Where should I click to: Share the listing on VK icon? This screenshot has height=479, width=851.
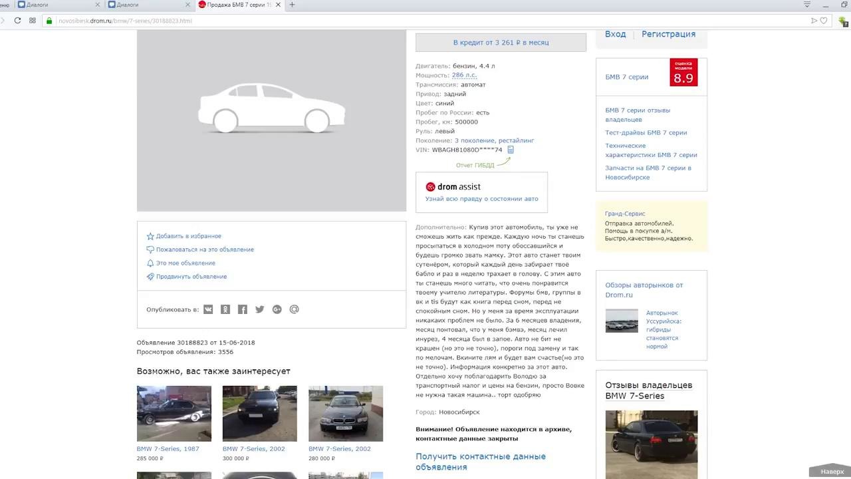208,309
